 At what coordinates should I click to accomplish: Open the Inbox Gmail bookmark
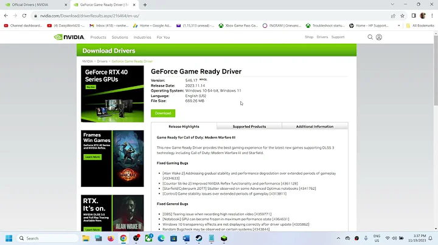pyautogui.click(x=109, y=25)
